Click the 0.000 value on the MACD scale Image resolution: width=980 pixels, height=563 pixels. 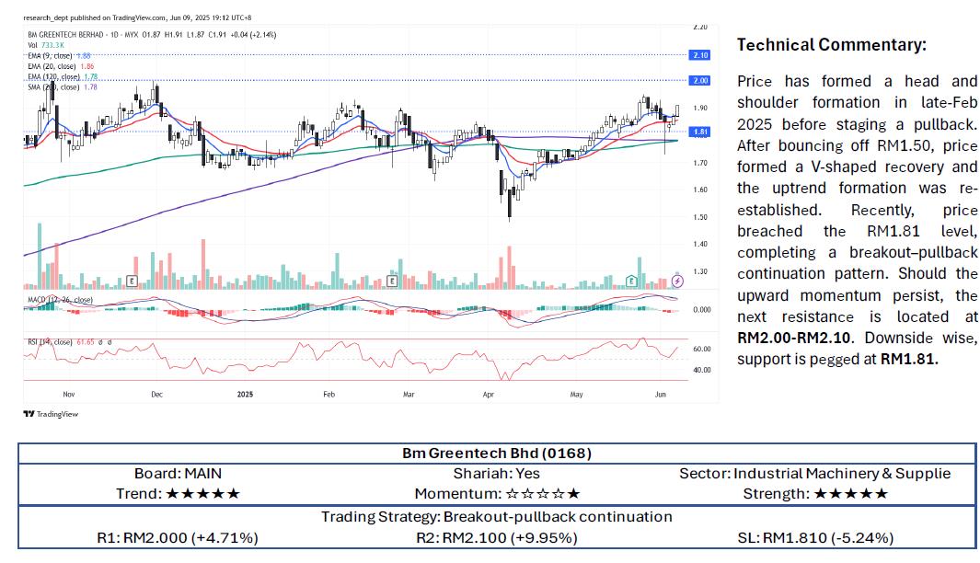[x=702, y=310]
